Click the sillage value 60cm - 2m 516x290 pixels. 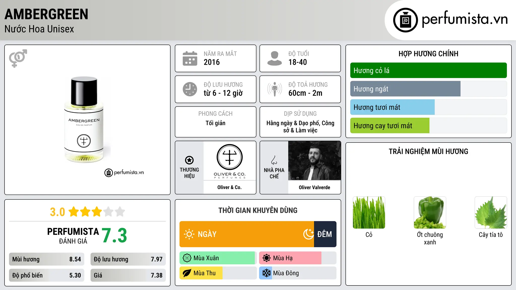coord(305,93)
